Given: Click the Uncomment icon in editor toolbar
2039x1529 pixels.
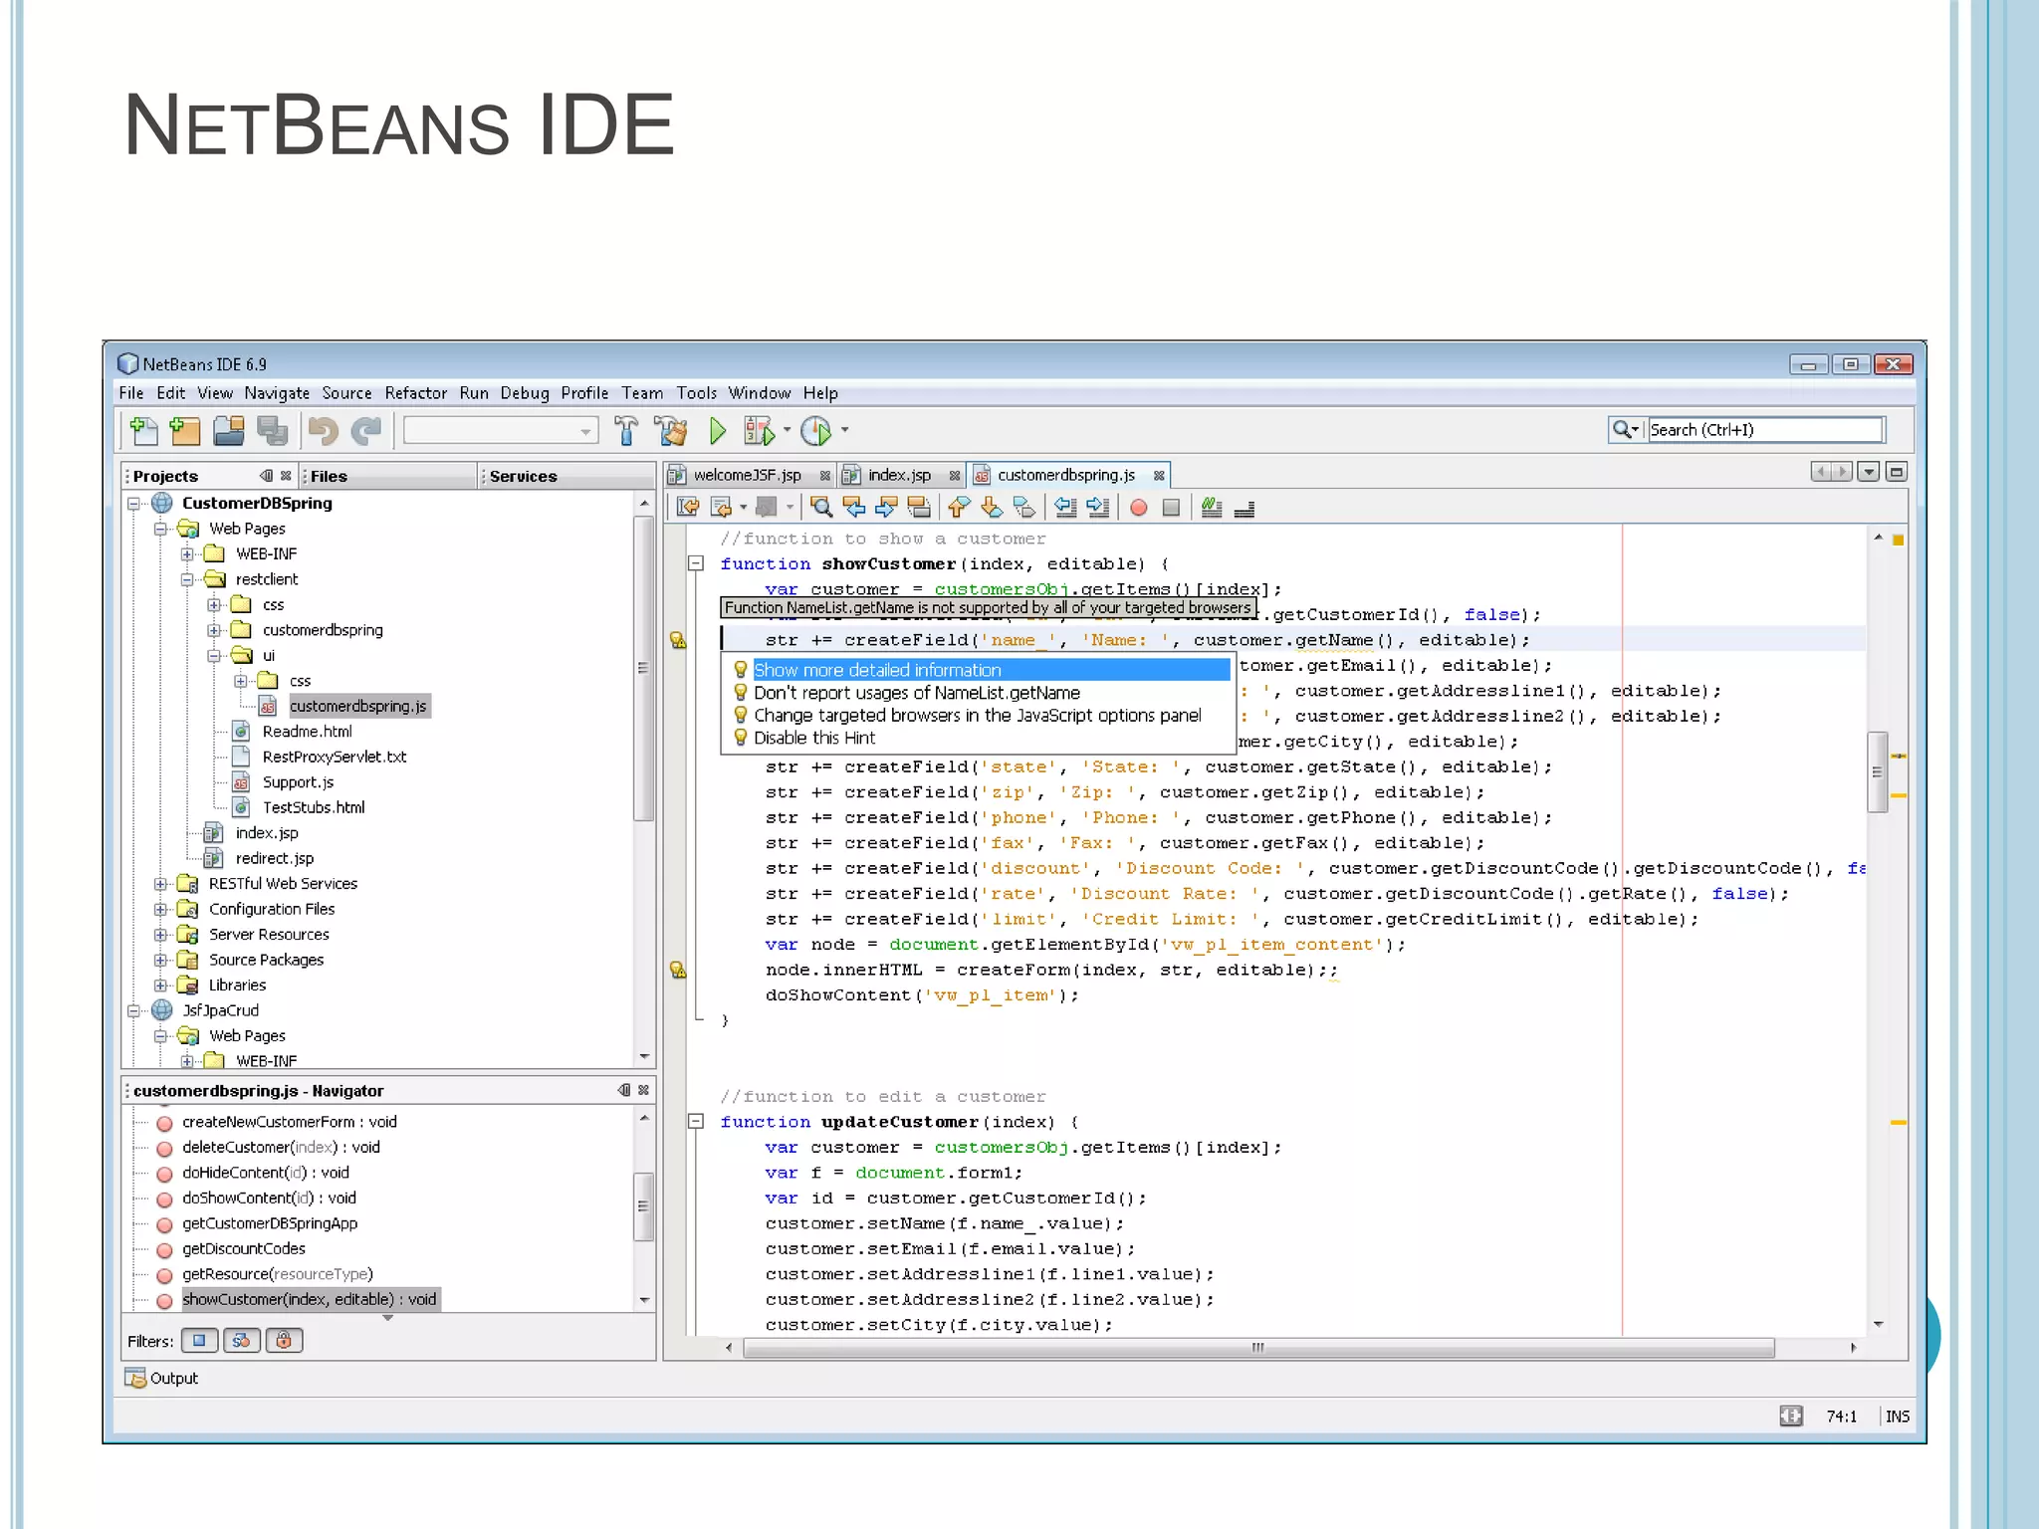Looking at the screenshot, I should pyautogui.click(x=1245, y=509).
